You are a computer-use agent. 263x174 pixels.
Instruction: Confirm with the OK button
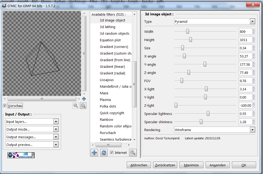244,165
